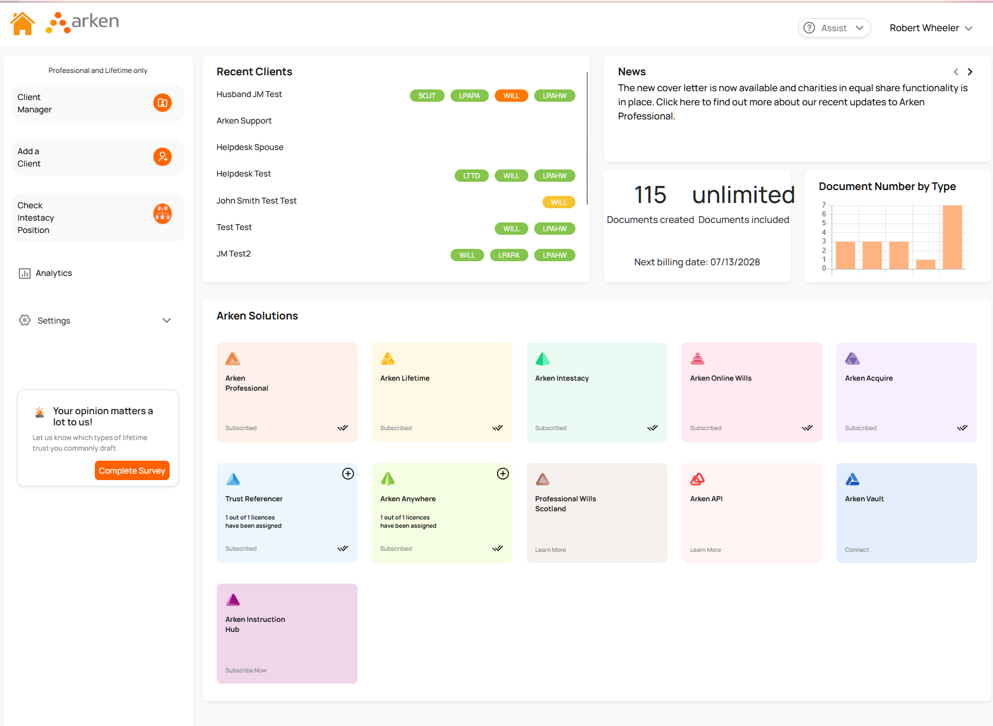Click the arken logo
993x726 pixels.
coord(82,22)
